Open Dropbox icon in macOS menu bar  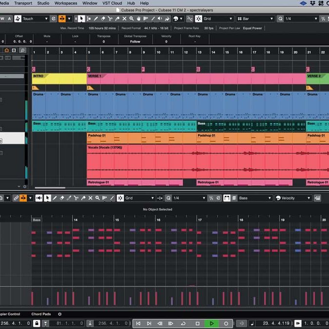point(312,3)
